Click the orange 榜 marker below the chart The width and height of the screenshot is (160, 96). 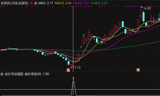[138, 70]
